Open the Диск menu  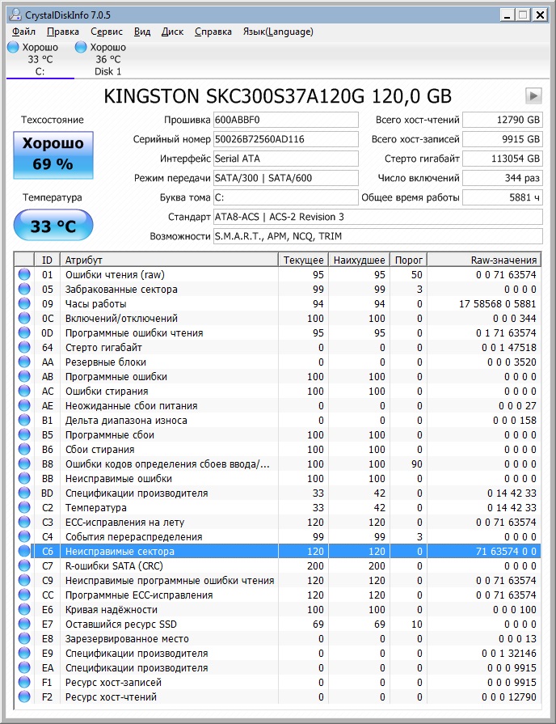[x=172, y=32]
